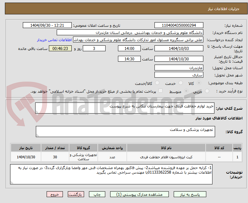Screen dimensions: 248x203
Task: Click the گروه کالا text area
Action: click(x=125, y=132)
